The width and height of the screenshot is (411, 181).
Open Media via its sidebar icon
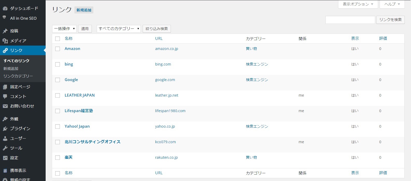5,41
